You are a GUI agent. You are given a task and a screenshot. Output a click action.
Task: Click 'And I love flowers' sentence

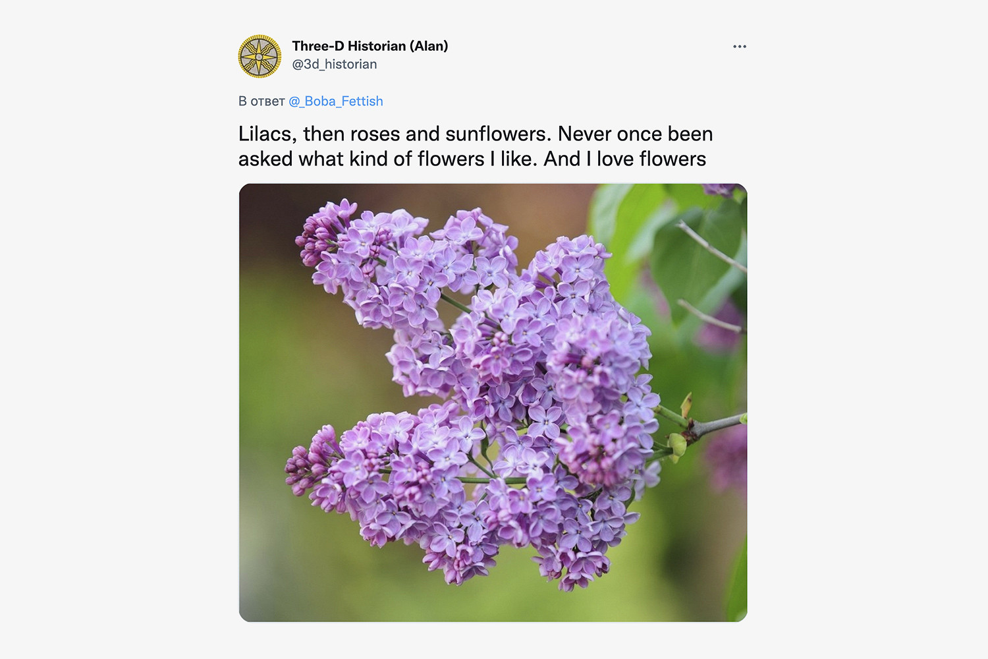click(624, 159)
